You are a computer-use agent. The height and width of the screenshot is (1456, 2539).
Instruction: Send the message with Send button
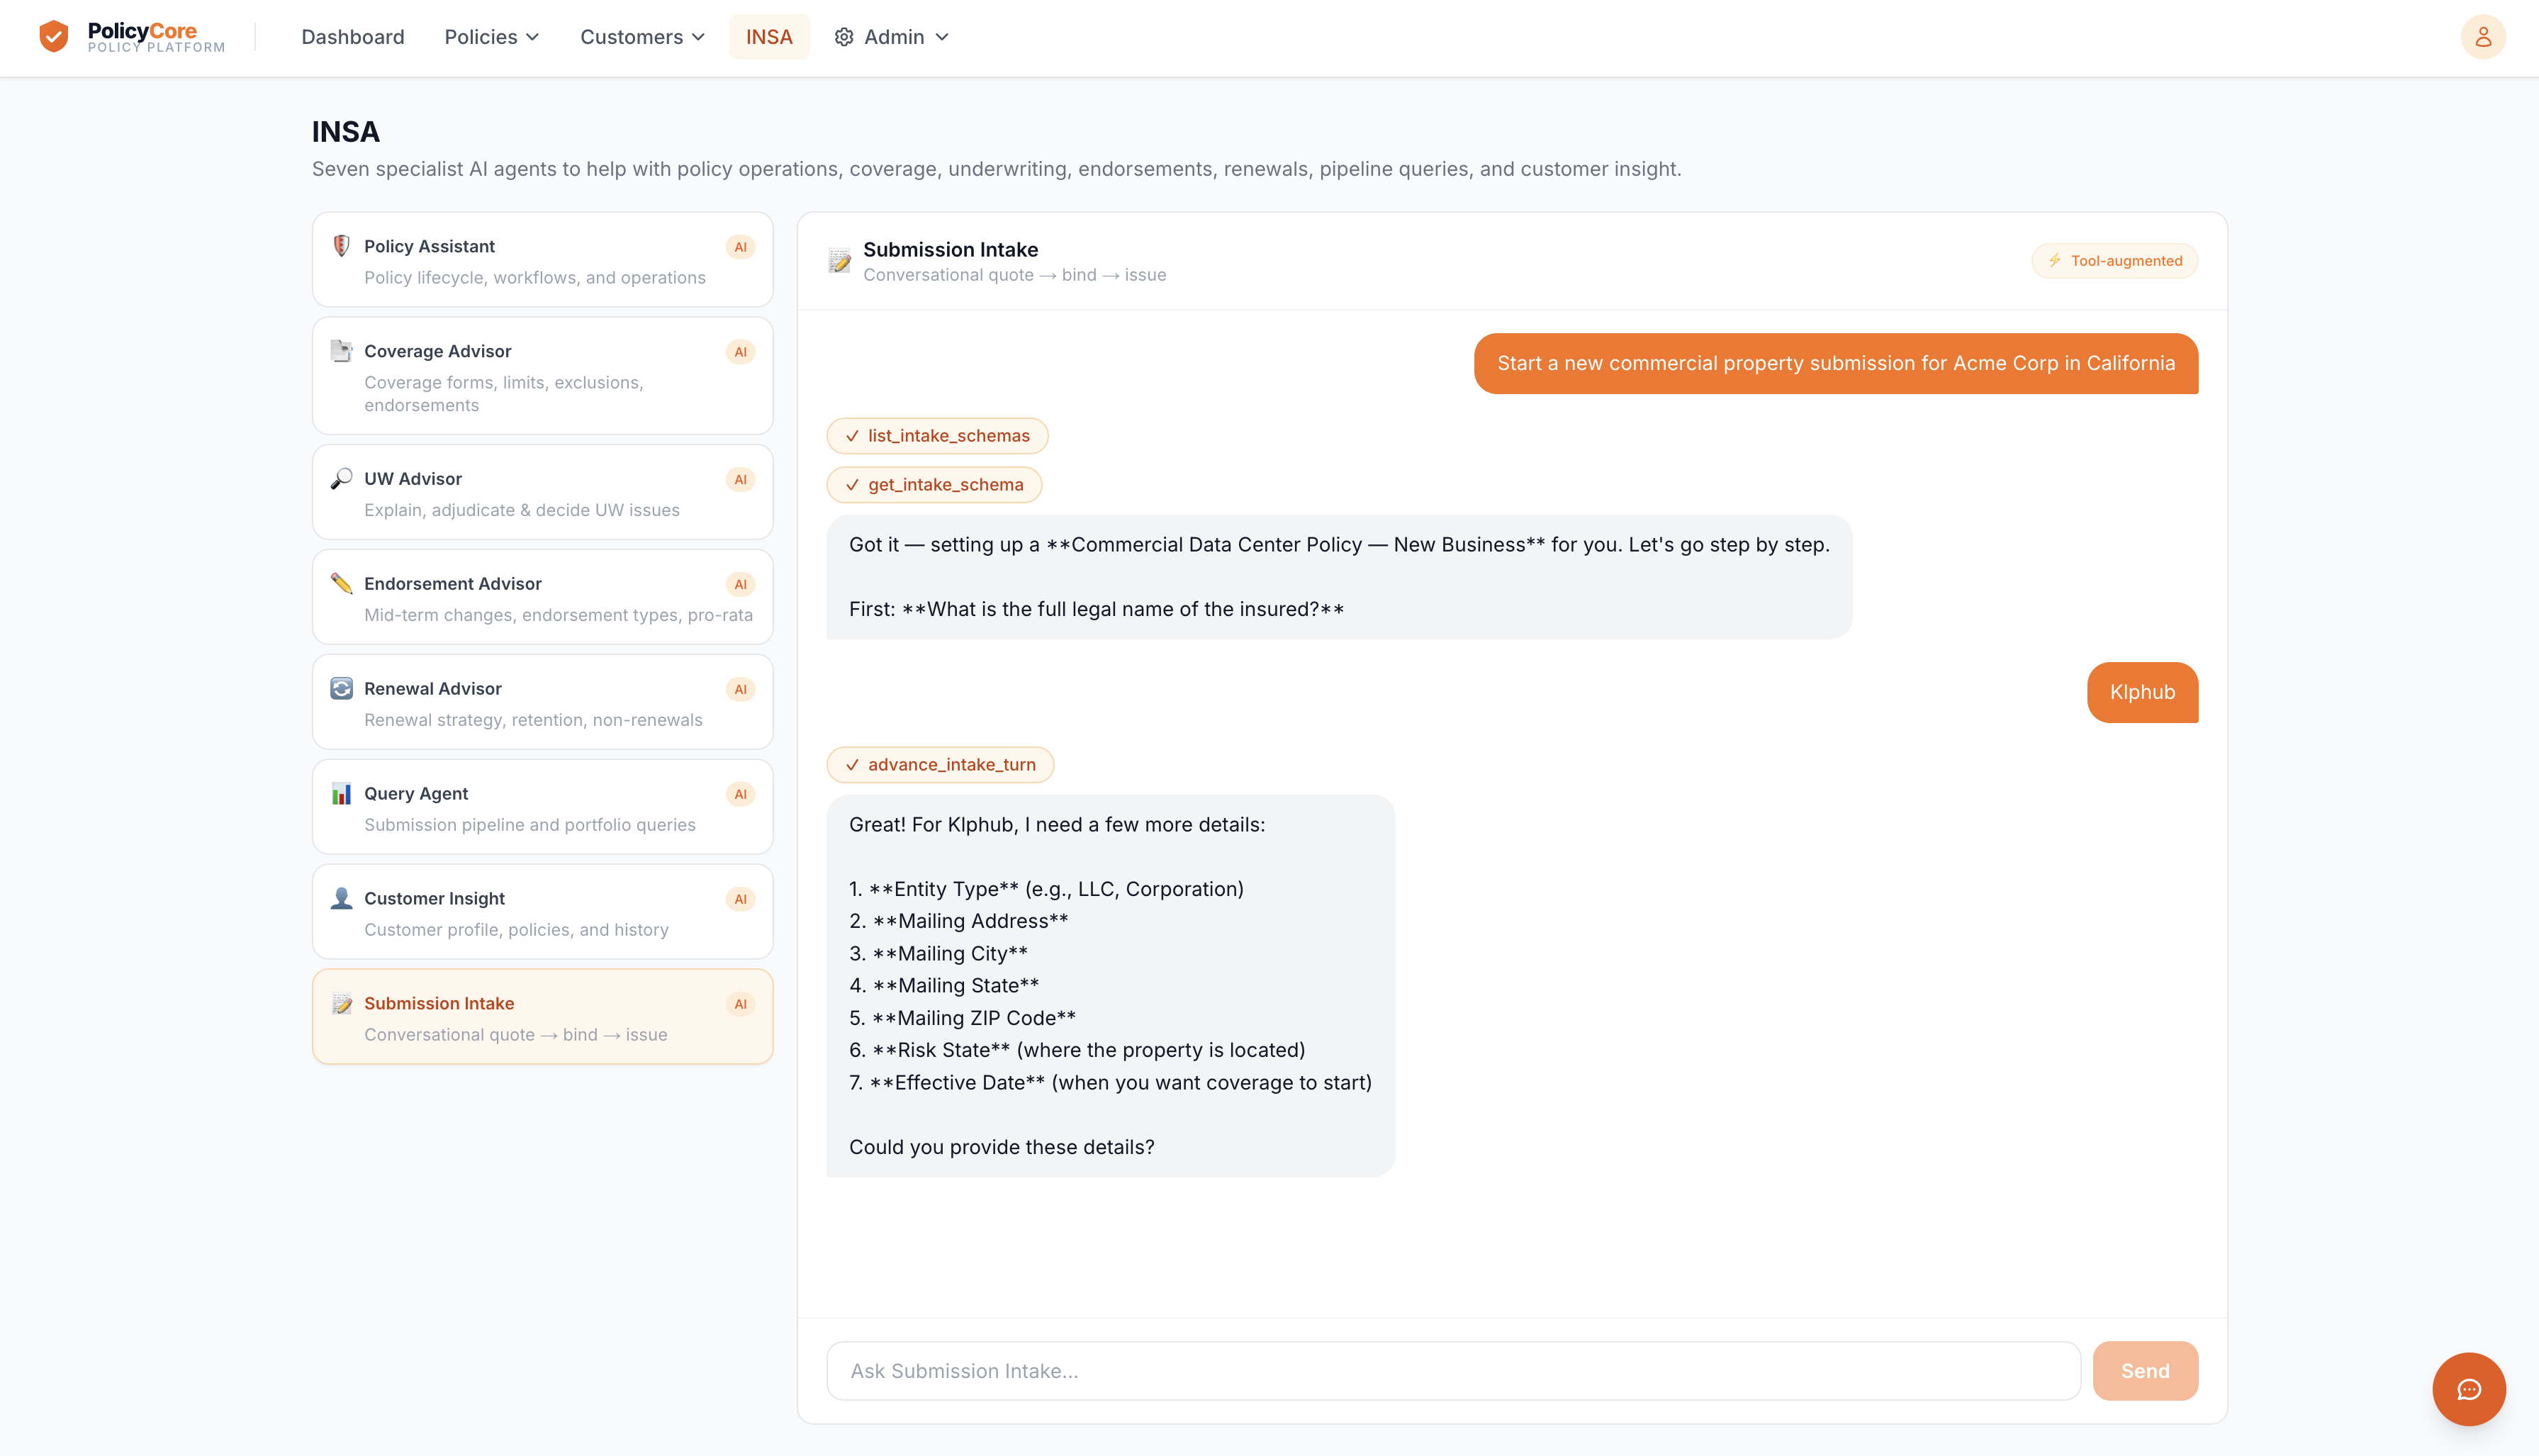coord(2145,1371)
